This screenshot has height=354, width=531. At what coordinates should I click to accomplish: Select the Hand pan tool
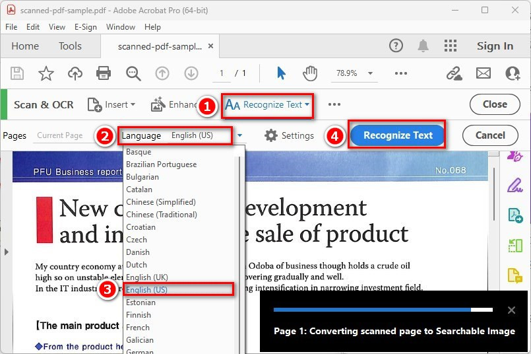point(310,73)
